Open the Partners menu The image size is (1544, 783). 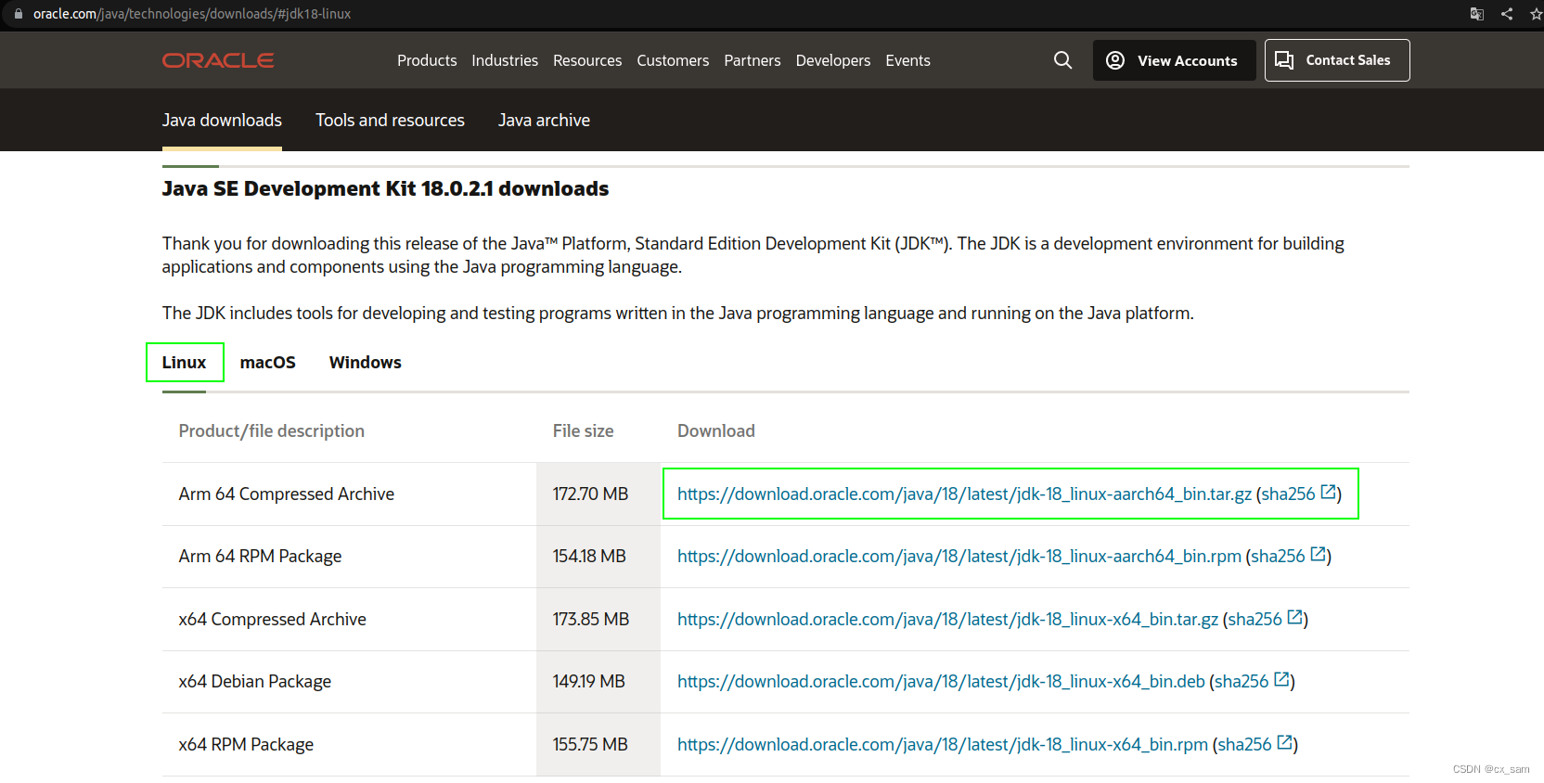[753, 60]
